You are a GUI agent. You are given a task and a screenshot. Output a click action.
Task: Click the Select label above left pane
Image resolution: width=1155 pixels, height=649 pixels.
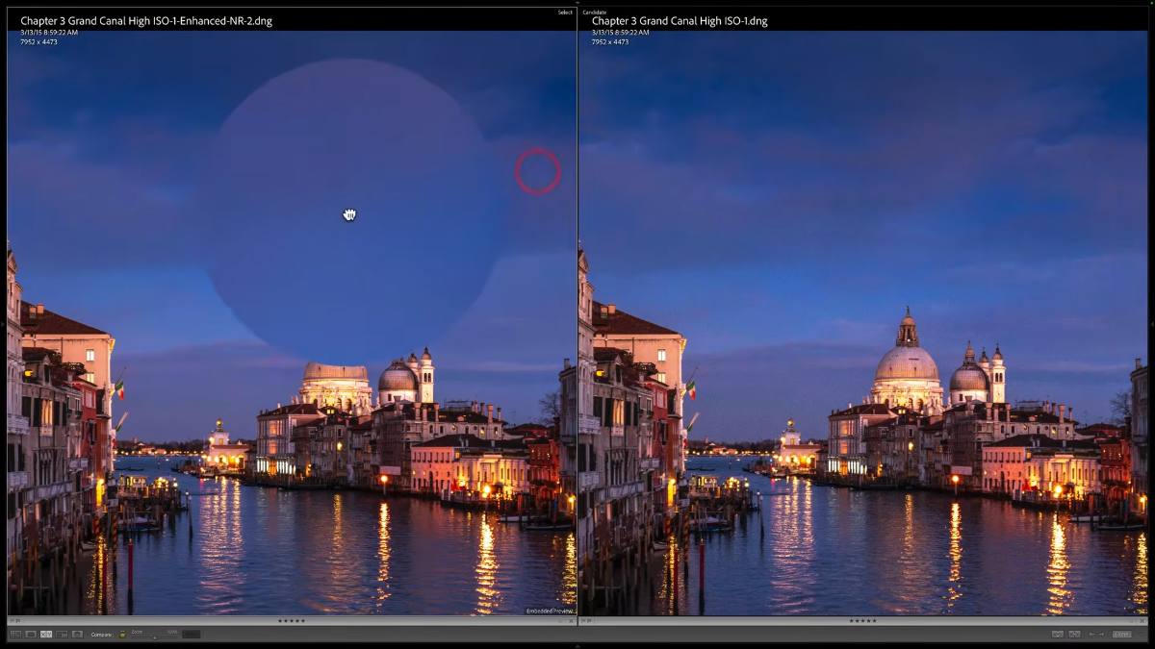(565, 12)
